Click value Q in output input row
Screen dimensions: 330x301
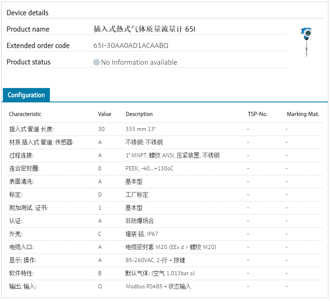click(100, 286)
